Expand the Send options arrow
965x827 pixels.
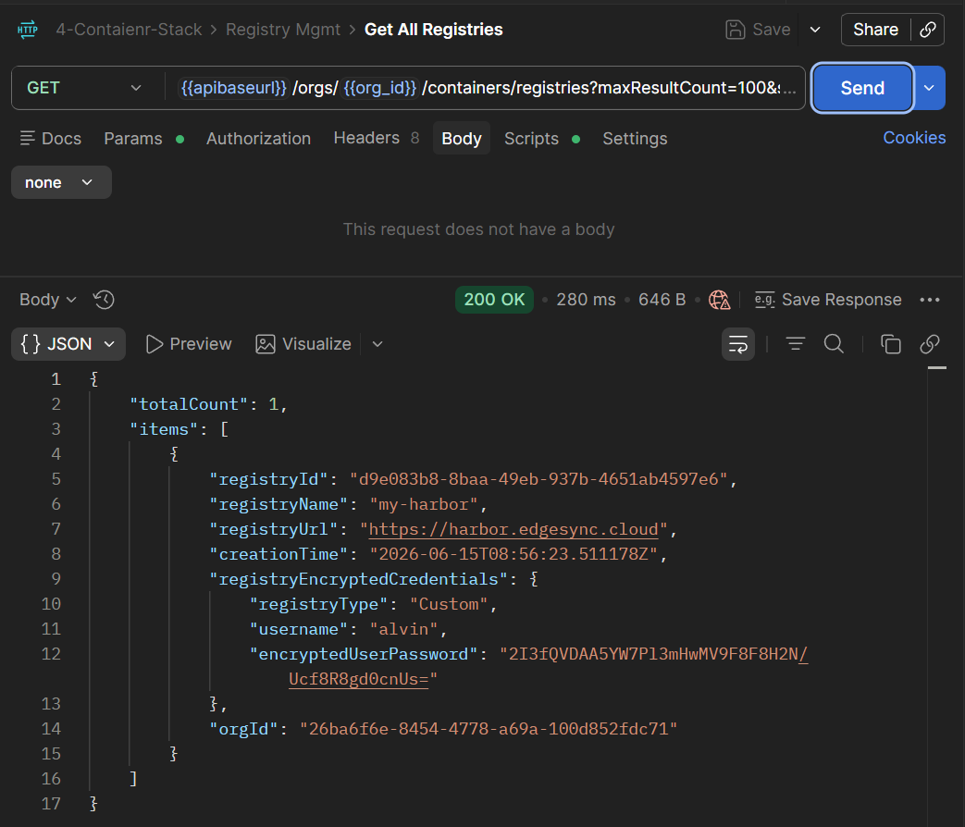point(929,88)
